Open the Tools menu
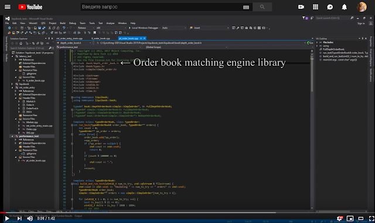 coord(92,23)
